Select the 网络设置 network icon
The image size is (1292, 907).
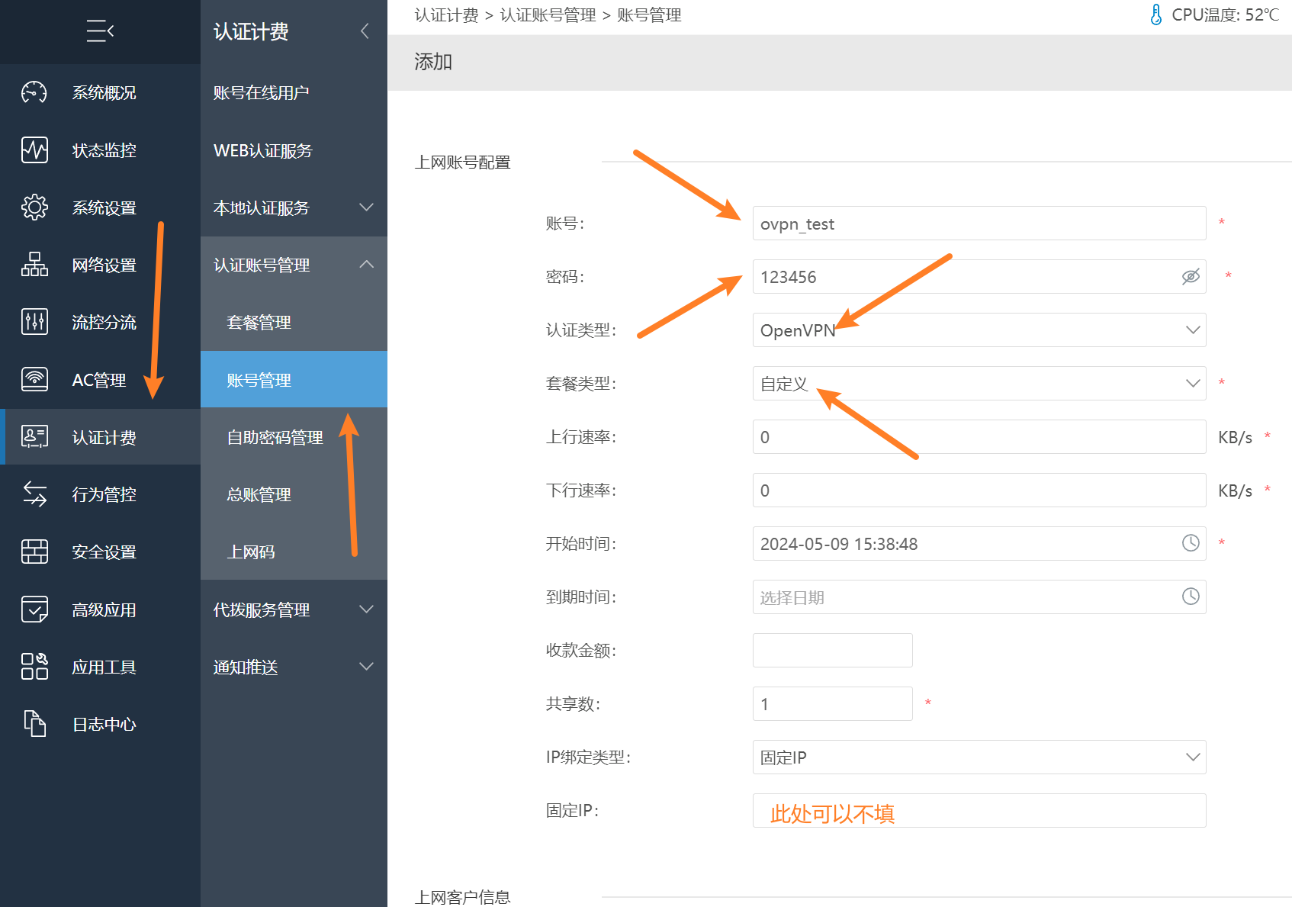(34, 265)
